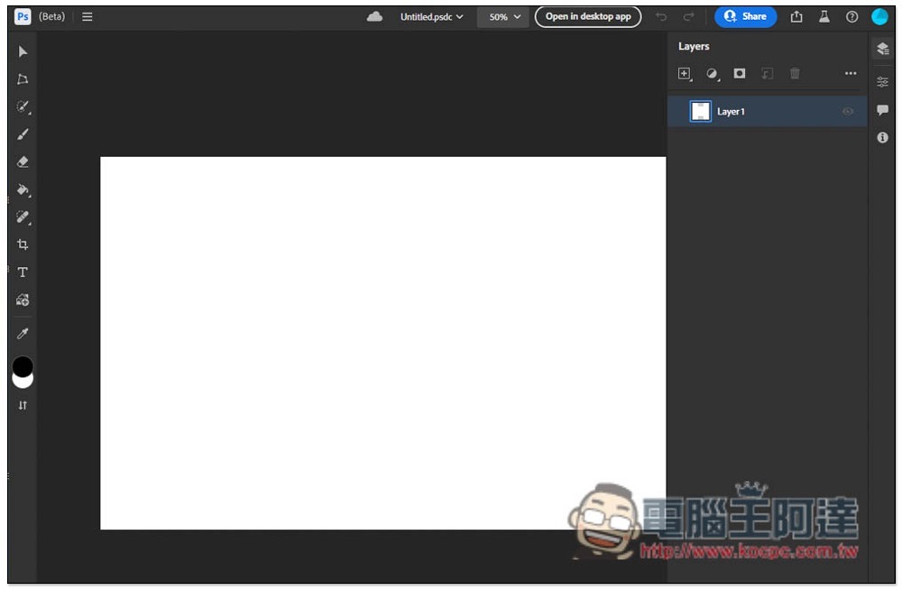This screenshot has height=590, width=902.
Task: Open the layer properties sliders panel
Action: (x=882, y=82)
